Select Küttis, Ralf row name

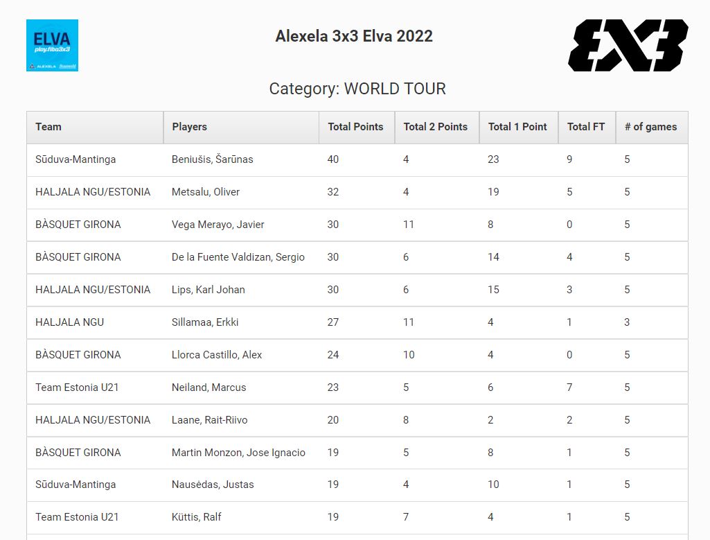point(196,517)
